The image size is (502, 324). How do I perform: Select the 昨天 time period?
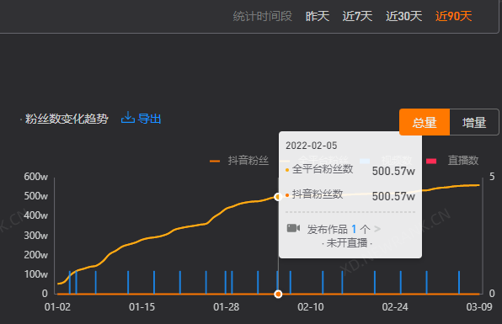[x=318, y=16]
